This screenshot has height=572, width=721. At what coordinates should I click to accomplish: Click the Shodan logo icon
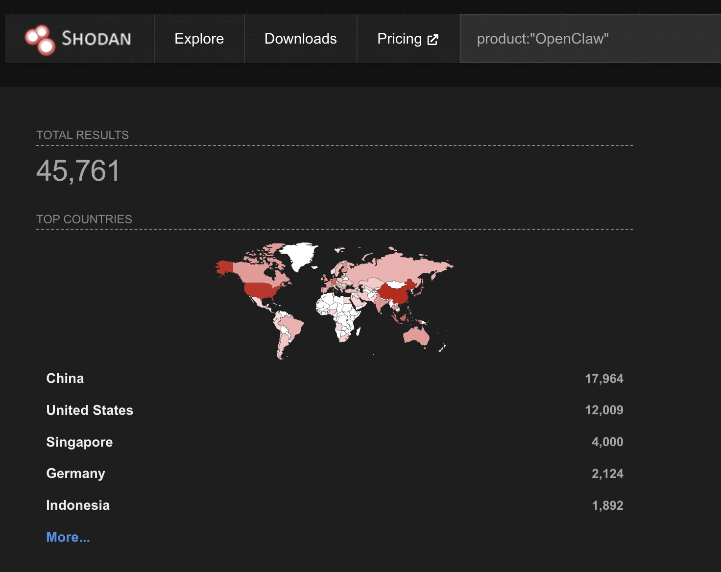[40, 40]
